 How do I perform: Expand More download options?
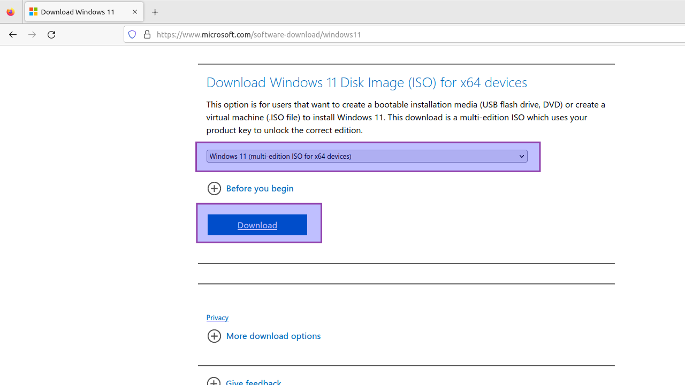tap(264, 336)
